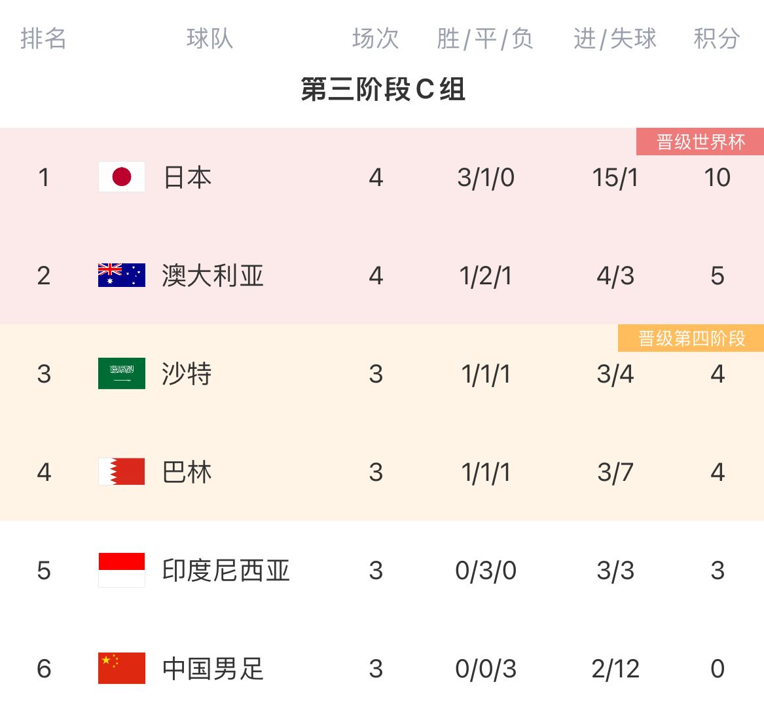This screenshot has width=764, height=720.
Task: Click the Indonesia flag icon
Action: [x=122, y=570]
